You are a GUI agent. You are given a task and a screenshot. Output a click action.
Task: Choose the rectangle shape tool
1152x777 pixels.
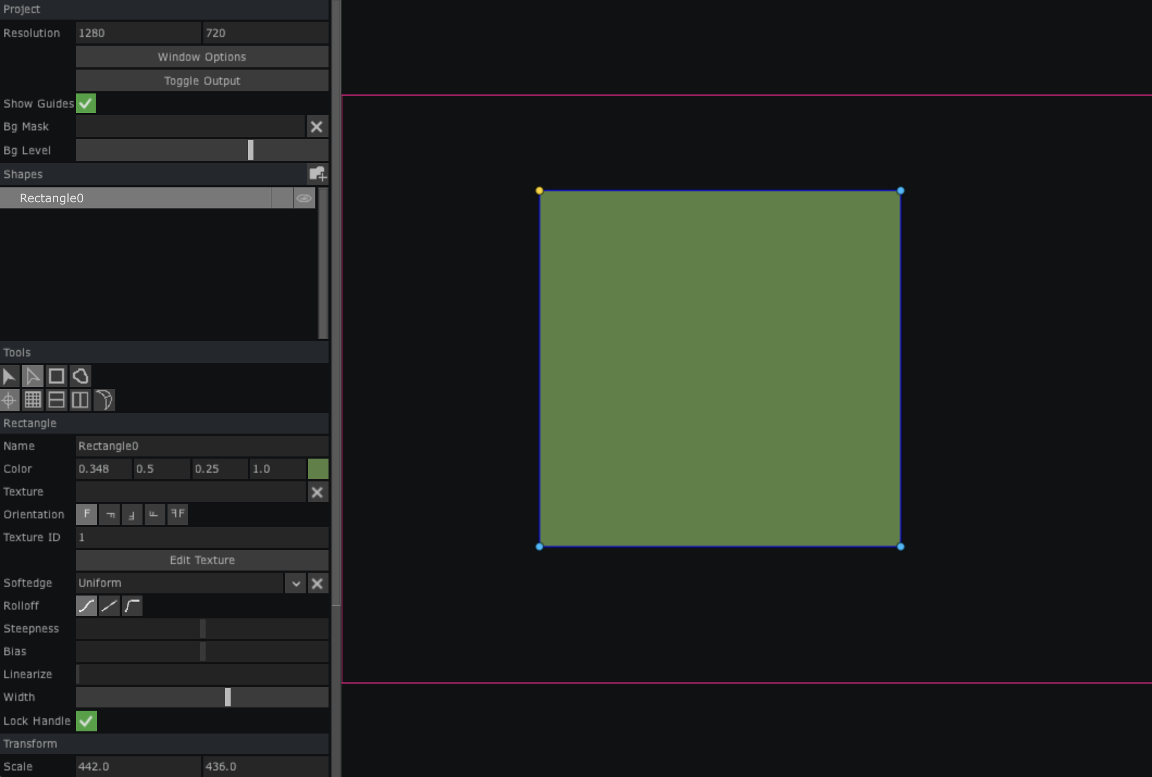[x=57, y=376]
